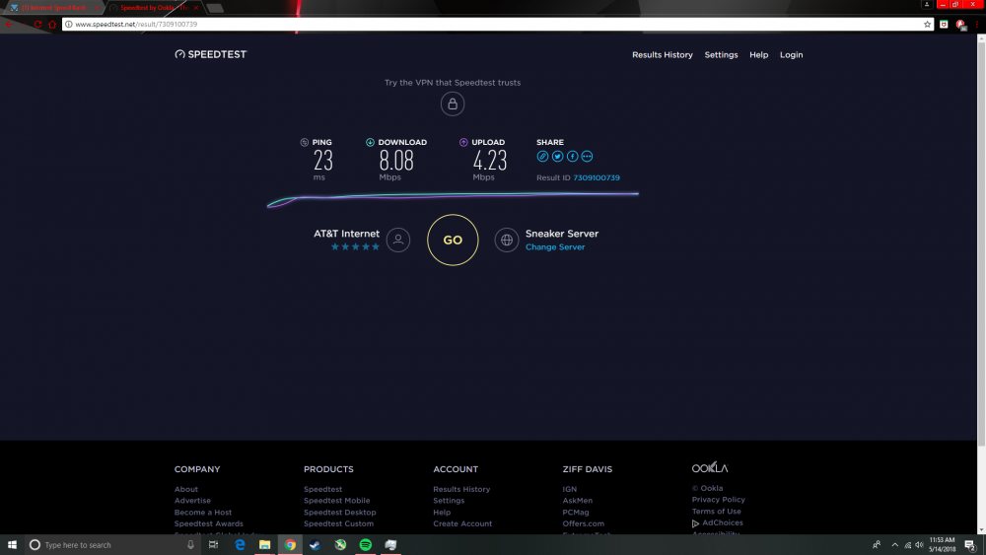Click the address bar URL field
This screenshot has height=555, width=986.
497,24
